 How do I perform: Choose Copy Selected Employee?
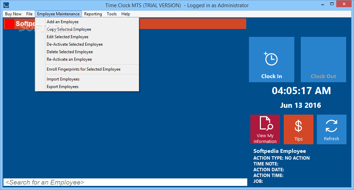[x=87, y=29]
